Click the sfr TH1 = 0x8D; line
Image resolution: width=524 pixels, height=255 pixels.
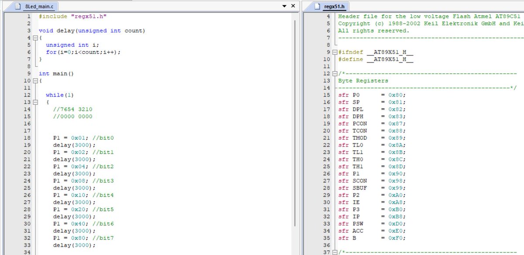(x=372, y=166)
